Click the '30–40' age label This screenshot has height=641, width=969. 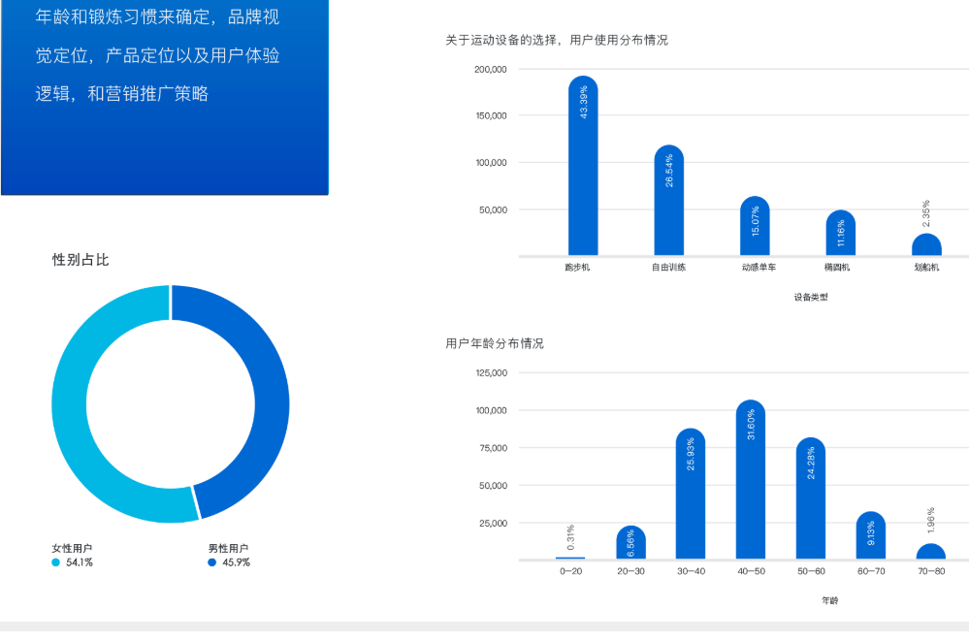[691, 571]
